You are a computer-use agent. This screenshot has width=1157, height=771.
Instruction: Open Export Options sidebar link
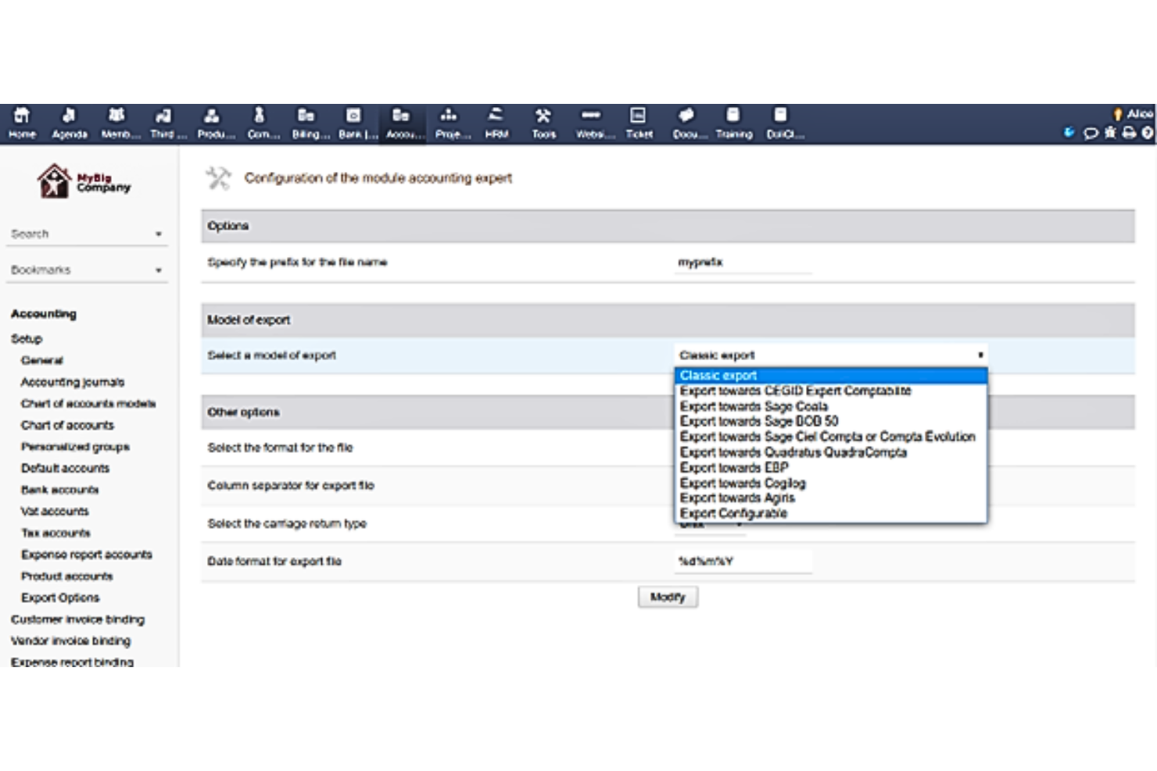60,598
